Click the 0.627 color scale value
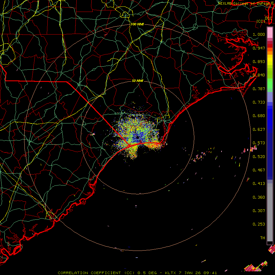The height and width of the screenshot is (275, 275). (259, 130)
